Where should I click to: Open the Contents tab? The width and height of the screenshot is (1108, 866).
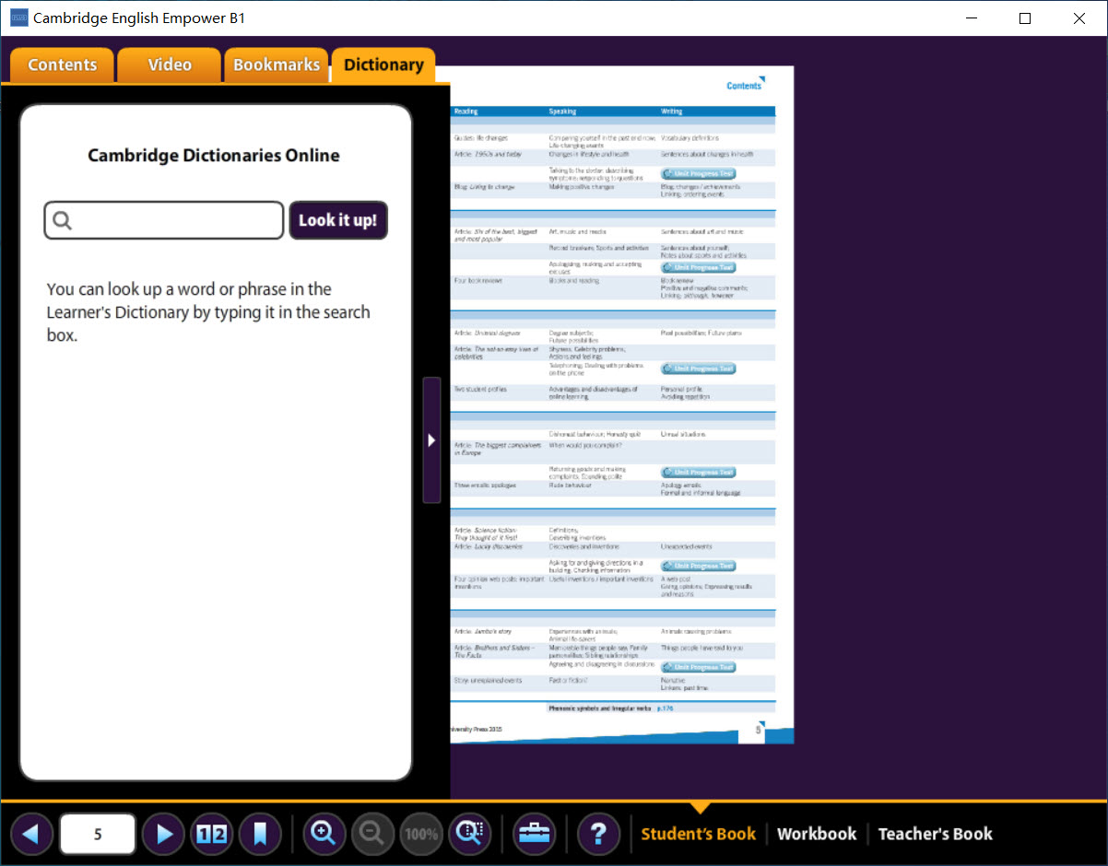(63, 65)
